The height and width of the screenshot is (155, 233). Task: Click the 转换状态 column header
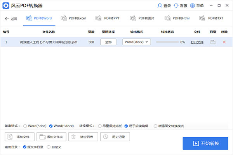[x=167, y=32]
